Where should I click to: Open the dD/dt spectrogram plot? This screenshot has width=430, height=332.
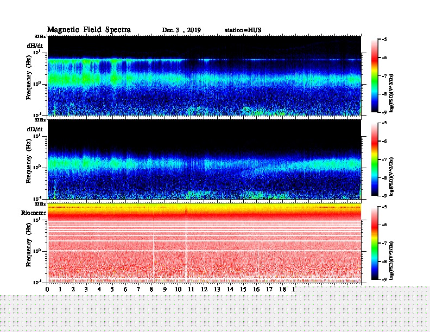click(204, 159)
